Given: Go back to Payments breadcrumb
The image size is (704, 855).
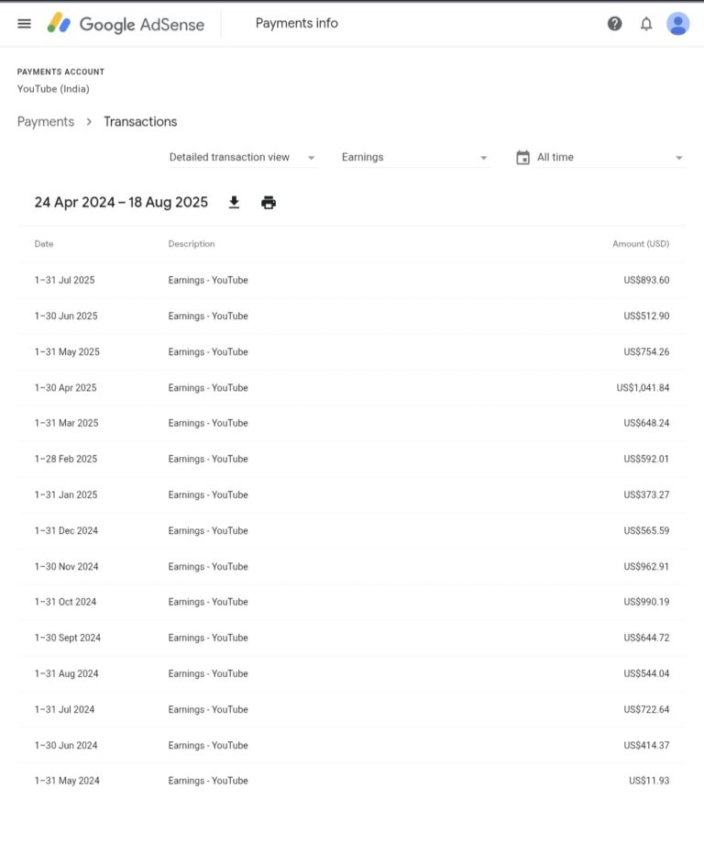Looking at the screenshot, I should (x=46, y=122).
